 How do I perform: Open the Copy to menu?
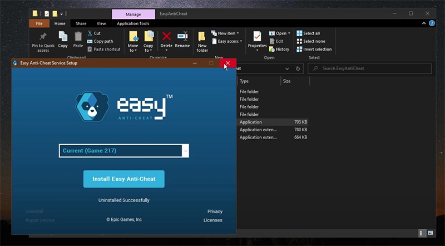pos(148,42)
